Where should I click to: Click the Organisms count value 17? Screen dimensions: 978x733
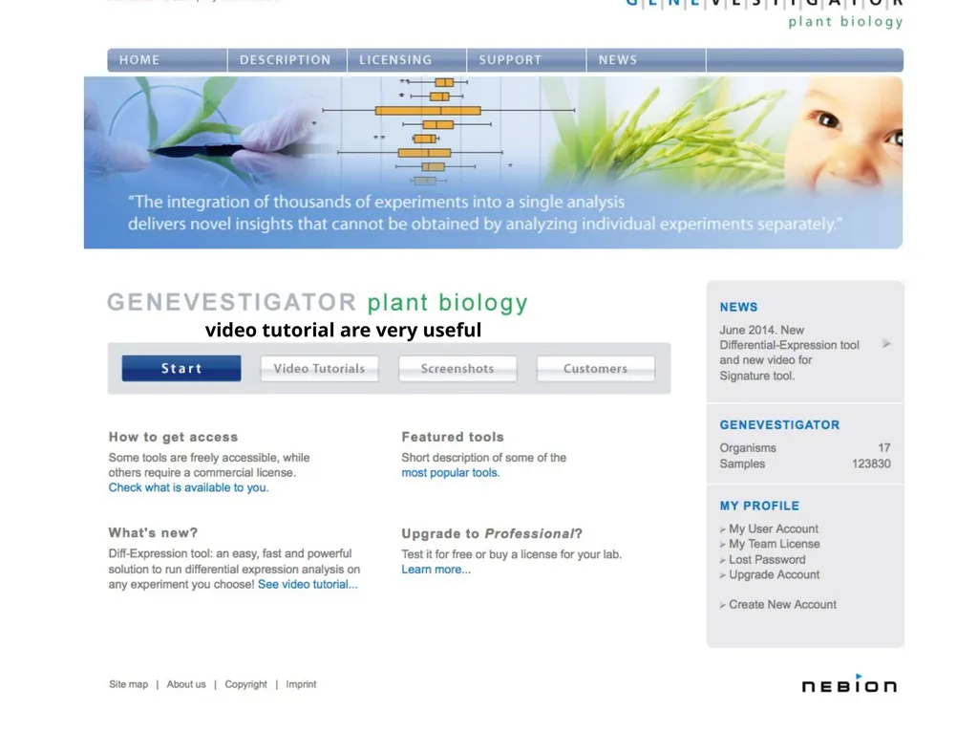tap(884, 448)
